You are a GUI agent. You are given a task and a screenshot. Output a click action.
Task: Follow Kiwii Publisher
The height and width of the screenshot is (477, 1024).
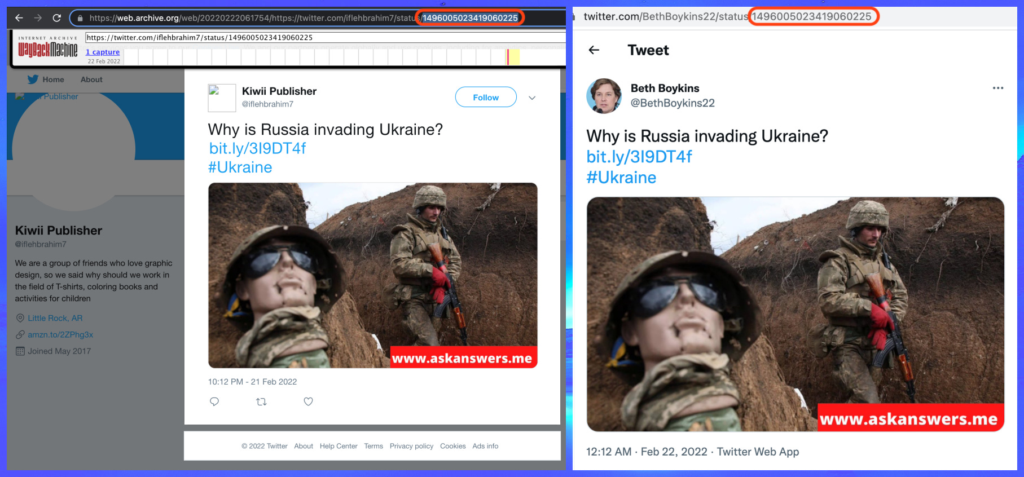(485, 97)
